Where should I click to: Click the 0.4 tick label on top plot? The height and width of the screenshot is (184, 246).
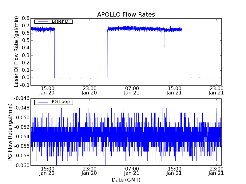pyautogui.click(x=26, y=48)
